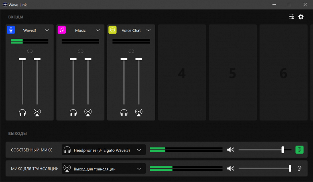Click the broadcast icon in stream output selector
This screenshot has height=182, width=313.
coord(67,168)
